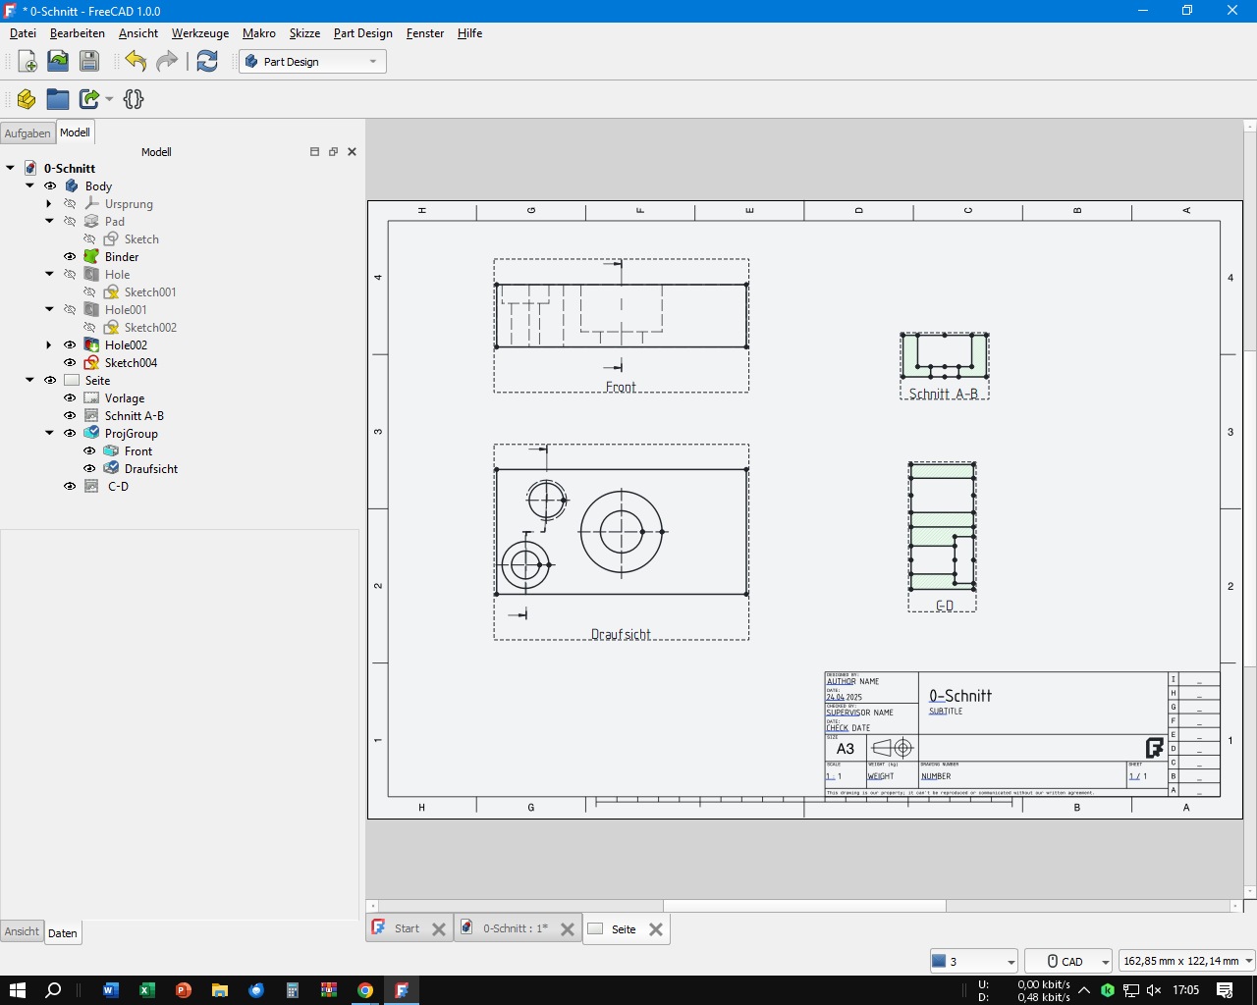This screenshot has width=1257, height=1005.
Task: Open the Part Design menu
Action: tap(363, 33)
